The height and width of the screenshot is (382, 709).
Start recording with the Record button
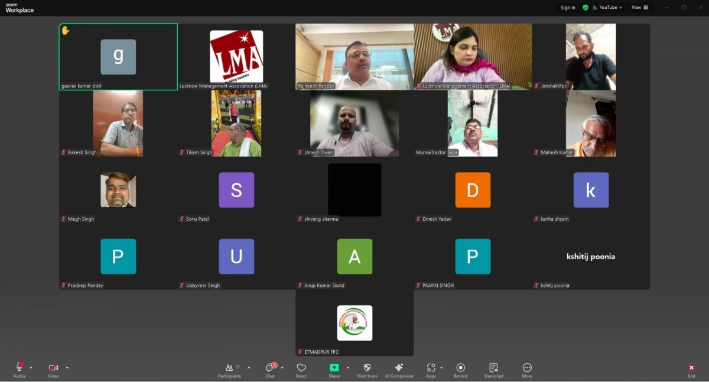460,368
